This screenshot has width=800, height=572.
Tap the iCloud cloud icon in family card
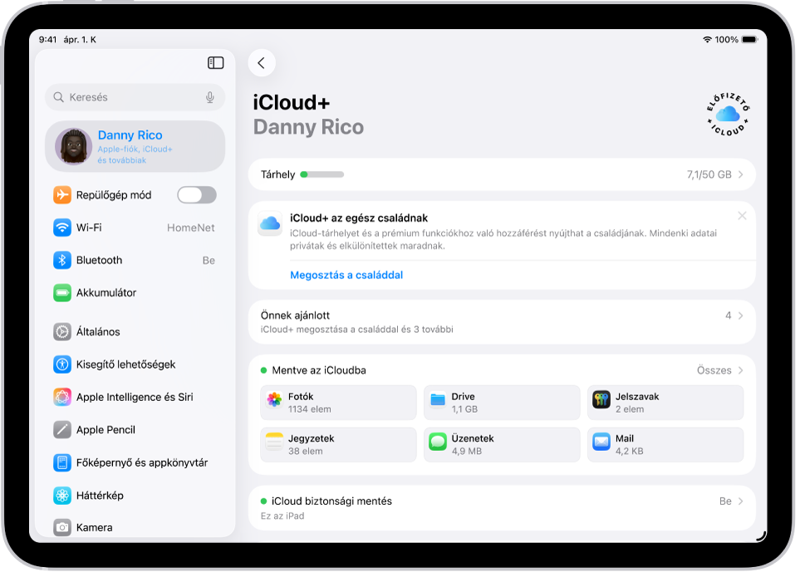click(x=270, y=223)
